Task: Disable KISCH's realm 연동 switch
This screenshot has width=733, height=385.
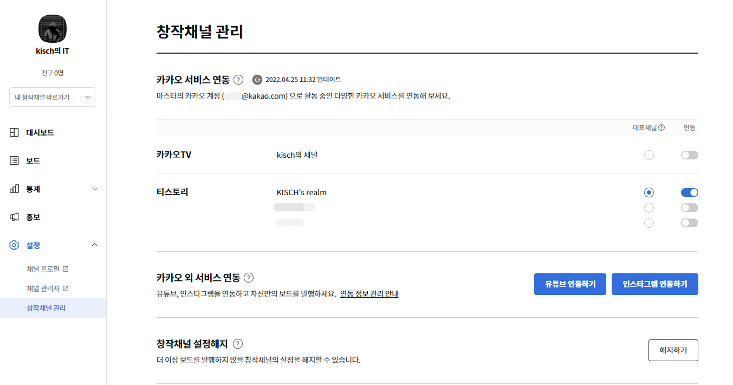Action: click(x=690, y=193)
